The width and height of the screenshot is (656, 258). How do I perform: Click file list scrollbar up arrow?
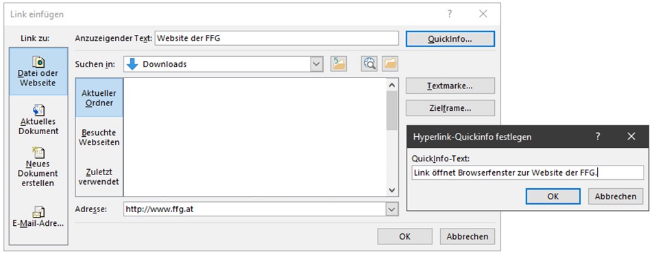[x=392, y=85]
